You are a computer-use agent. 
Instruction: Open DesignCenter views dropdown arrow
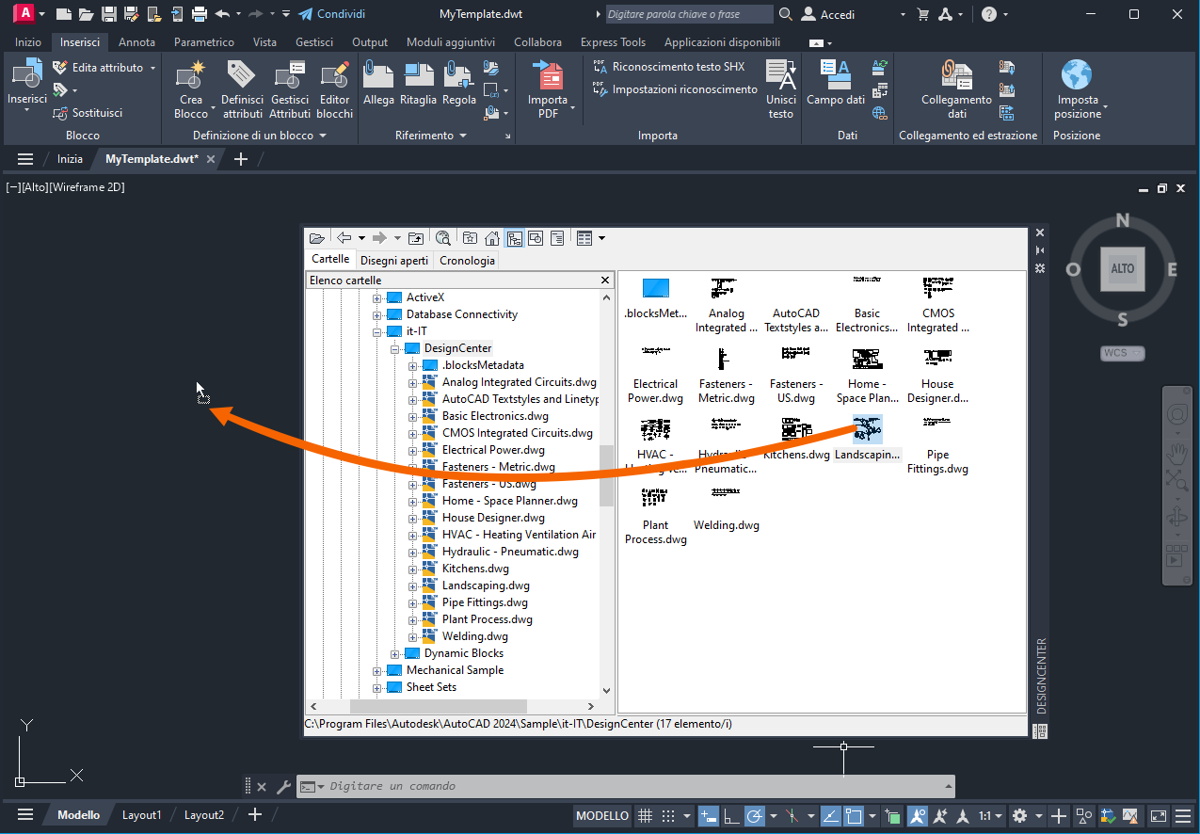601,238
